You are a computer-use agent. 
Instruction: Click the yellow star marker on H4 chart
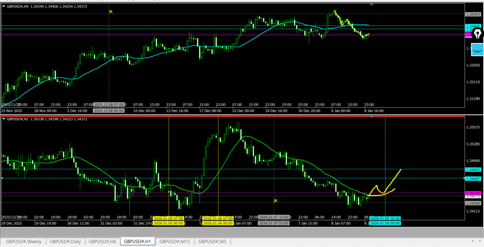point(110,11)
